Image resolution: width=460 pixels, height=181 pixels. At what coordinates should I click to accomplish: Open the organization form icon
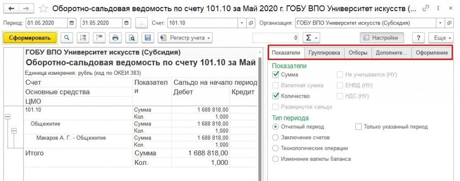click(449, 23)
